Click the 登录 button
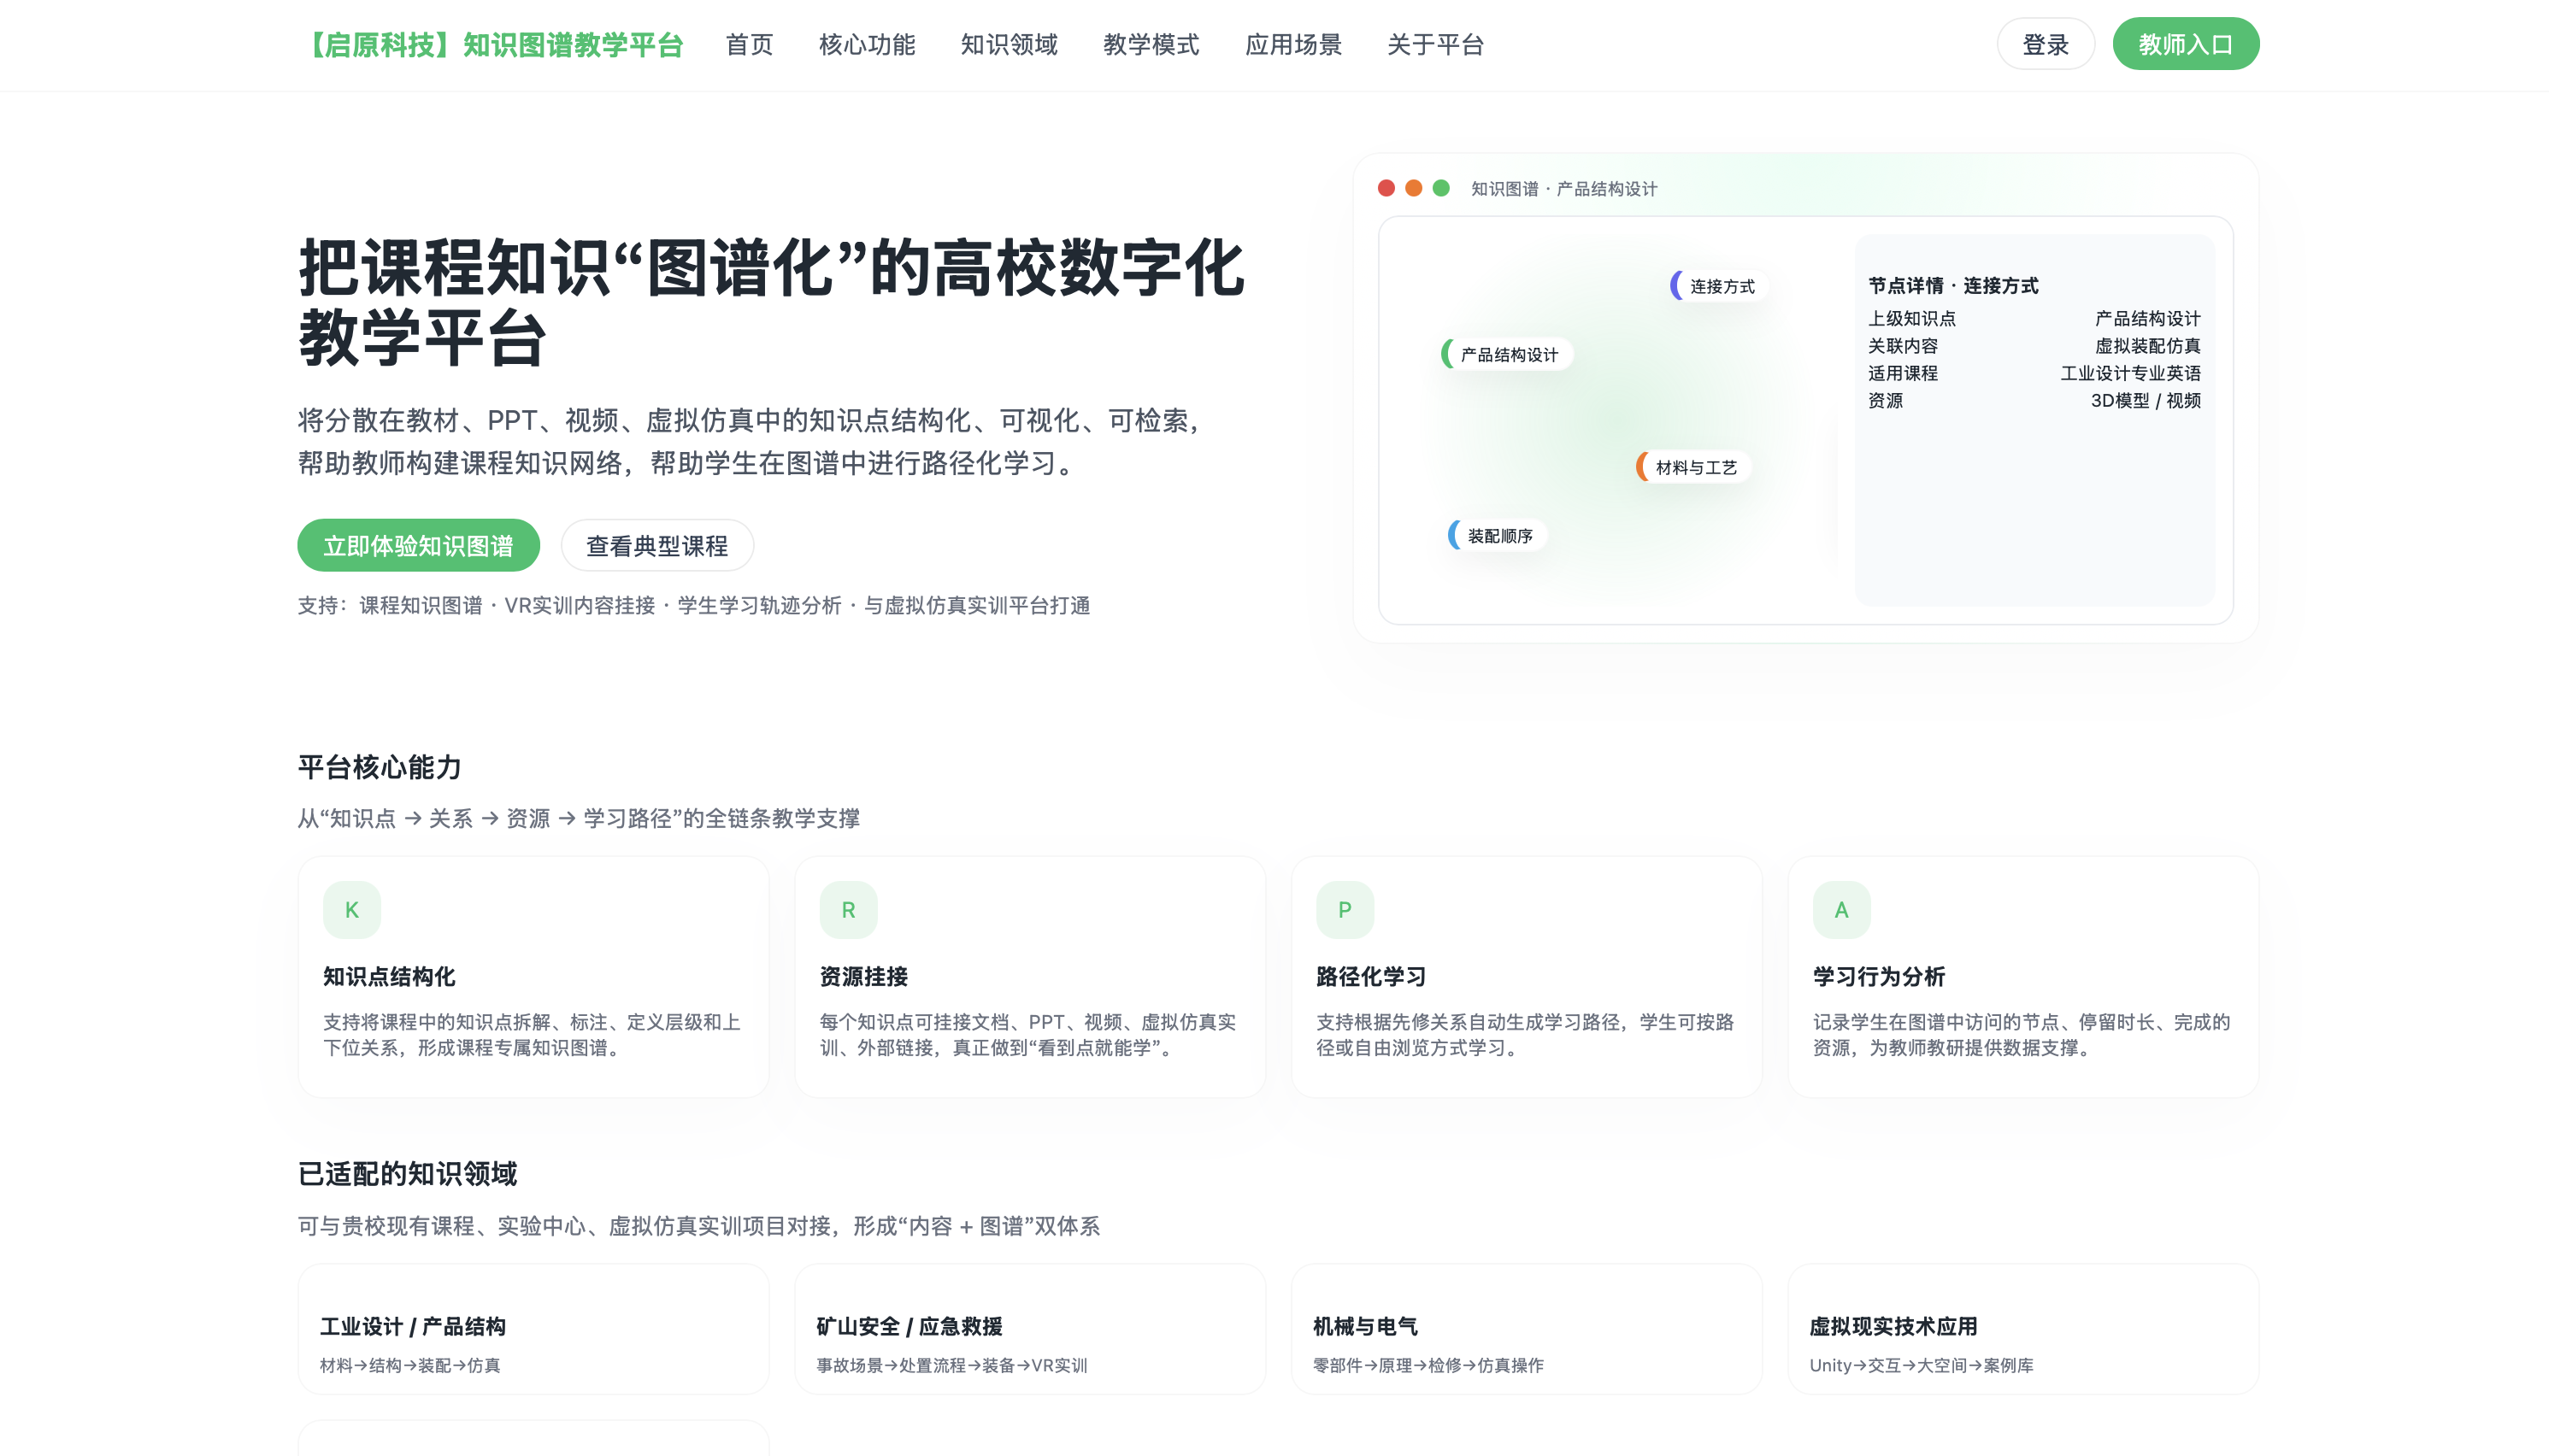This screenshot has width=2549, height=1456. 2046,44
